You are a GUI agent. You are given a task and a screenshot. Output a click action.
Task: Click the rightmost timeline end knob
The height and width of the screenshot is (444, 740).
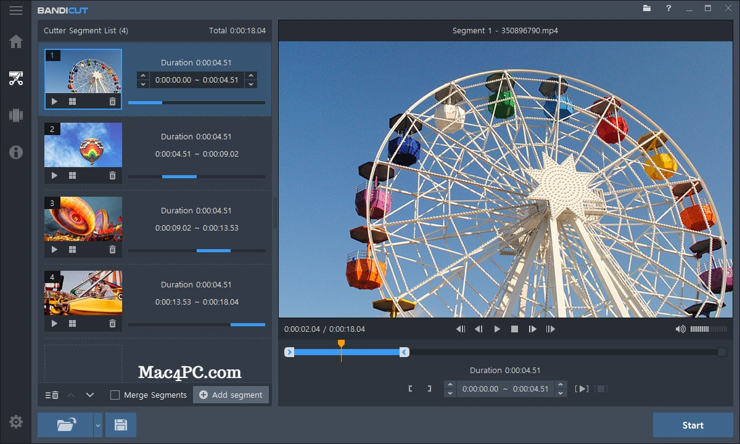pos(721,352)
